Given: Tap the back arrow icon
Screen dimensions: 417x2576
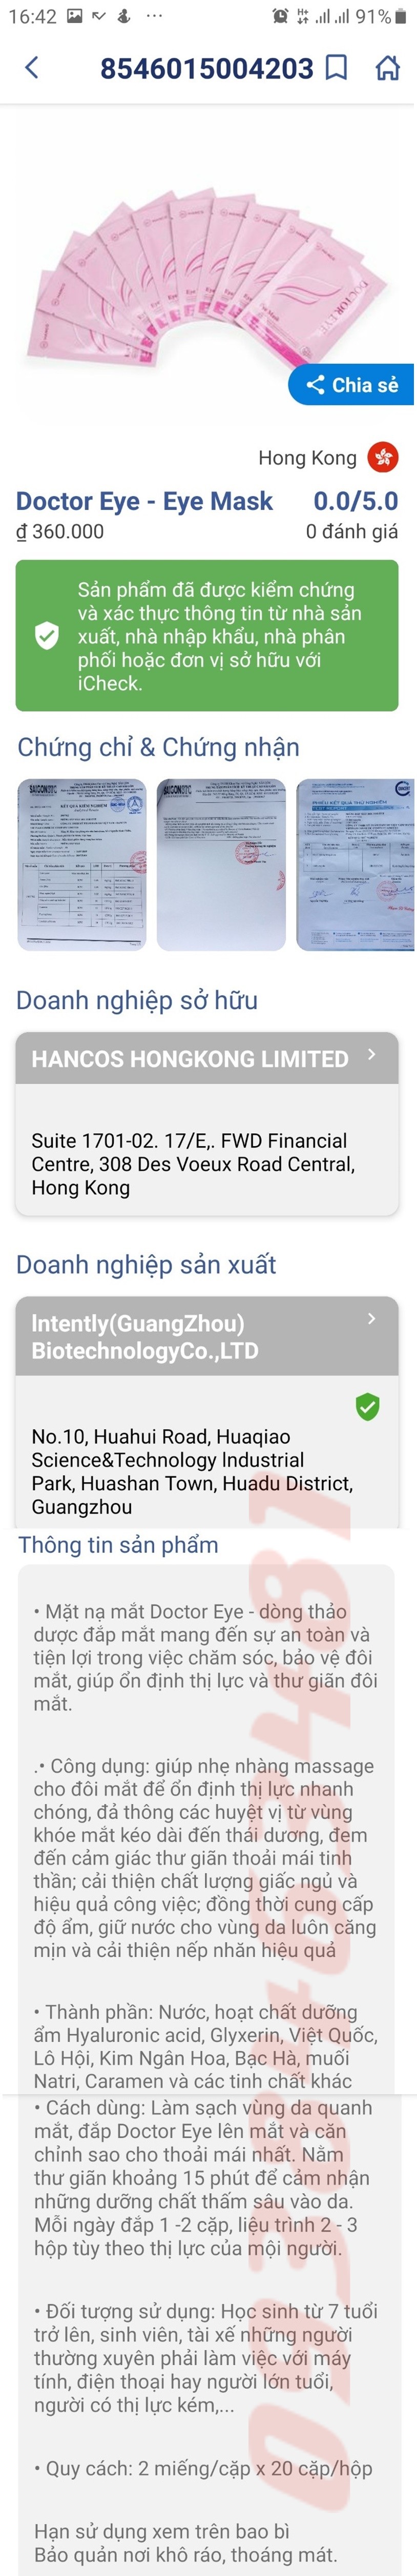Looking at the screenshot, I should (x=32, y=67).
